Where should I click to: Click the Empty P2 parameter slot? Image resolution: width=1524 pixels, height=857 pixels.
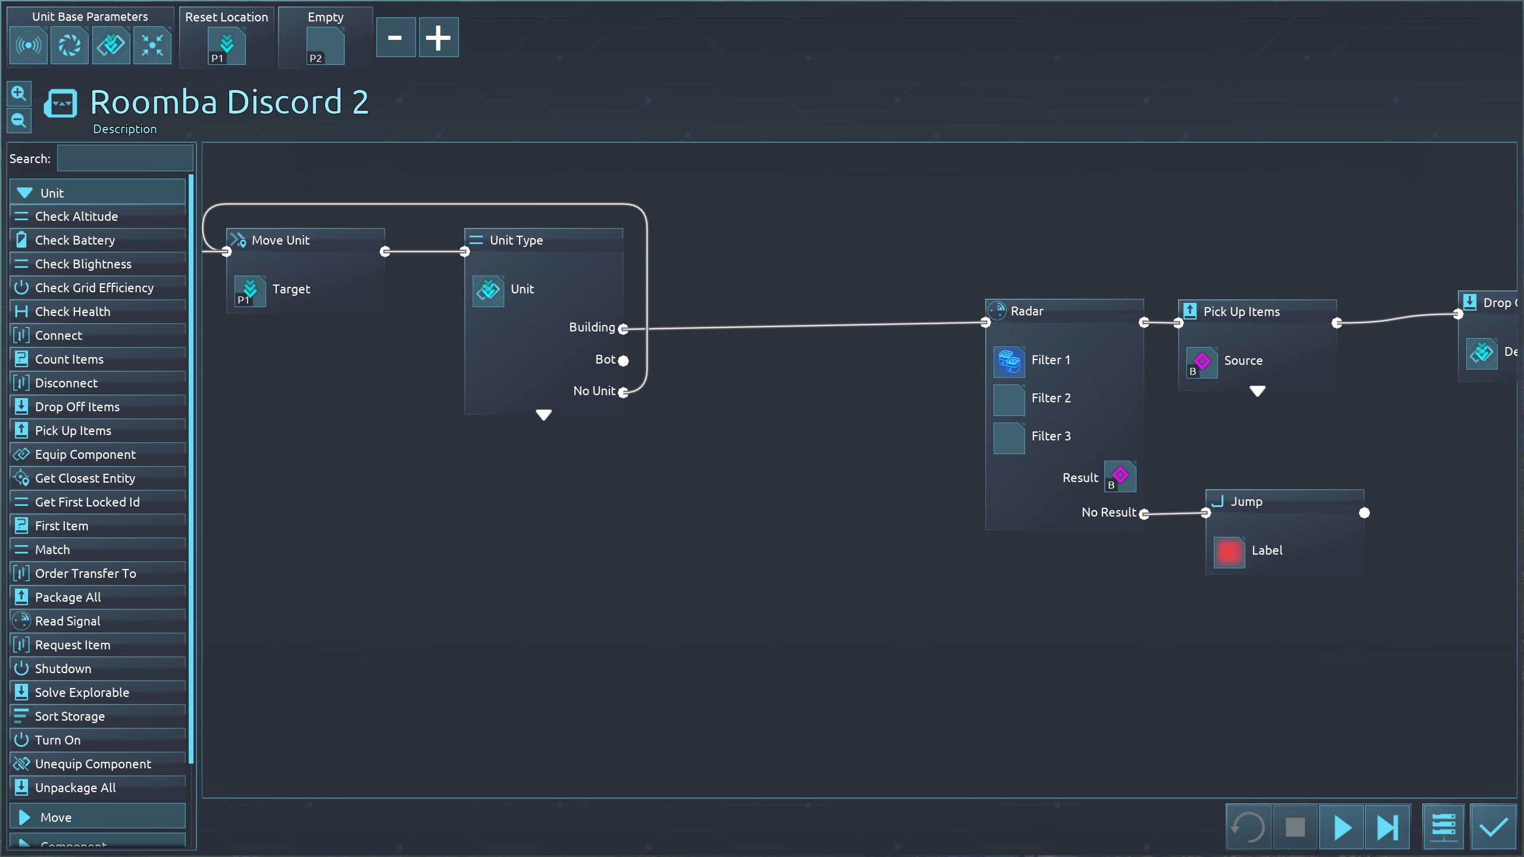[x=325, y=46]
